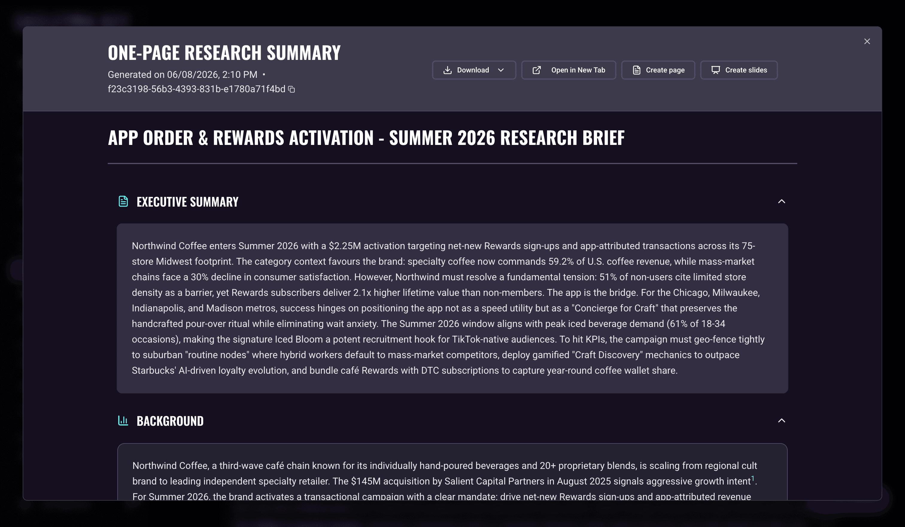Collapse the Executive Summary section chevron
The height and width of the screenshot is (527, 905).
tap(781, 202)
